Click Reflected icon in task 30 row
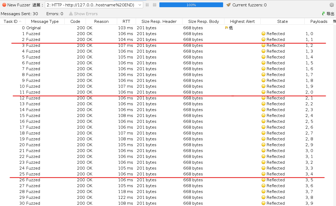Image resolution: width=336 pixels, height=206 pixels. 263,203
